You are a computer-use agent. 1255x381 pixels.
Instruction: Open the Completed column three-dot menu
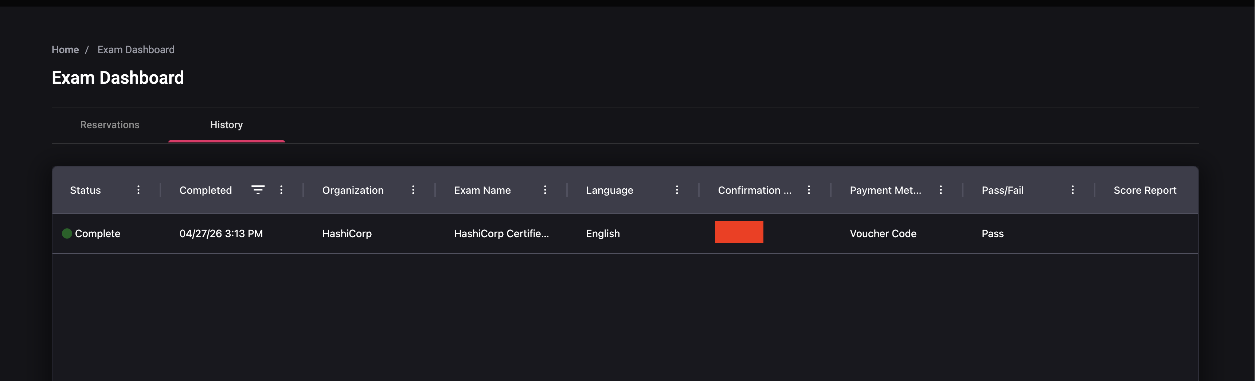point(281,190)
